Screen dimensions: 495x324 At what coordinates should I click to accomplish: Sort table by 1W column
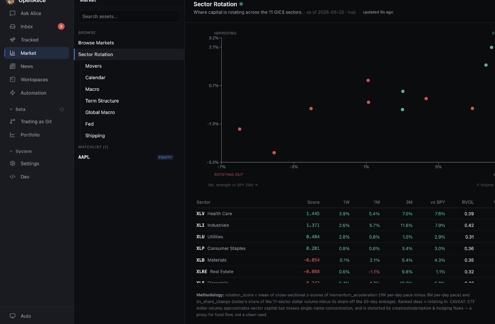[346, 202]
